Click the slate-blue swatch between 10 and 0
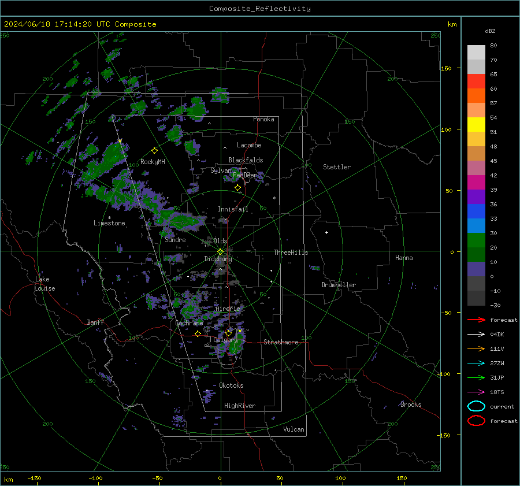The width and height of the screenshot is (520, 486). point(476,269)
